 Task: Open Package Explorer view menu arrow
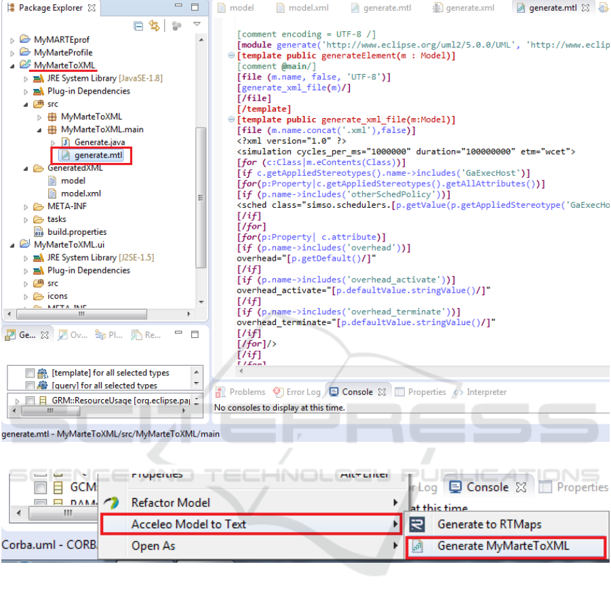coord(197,25)
